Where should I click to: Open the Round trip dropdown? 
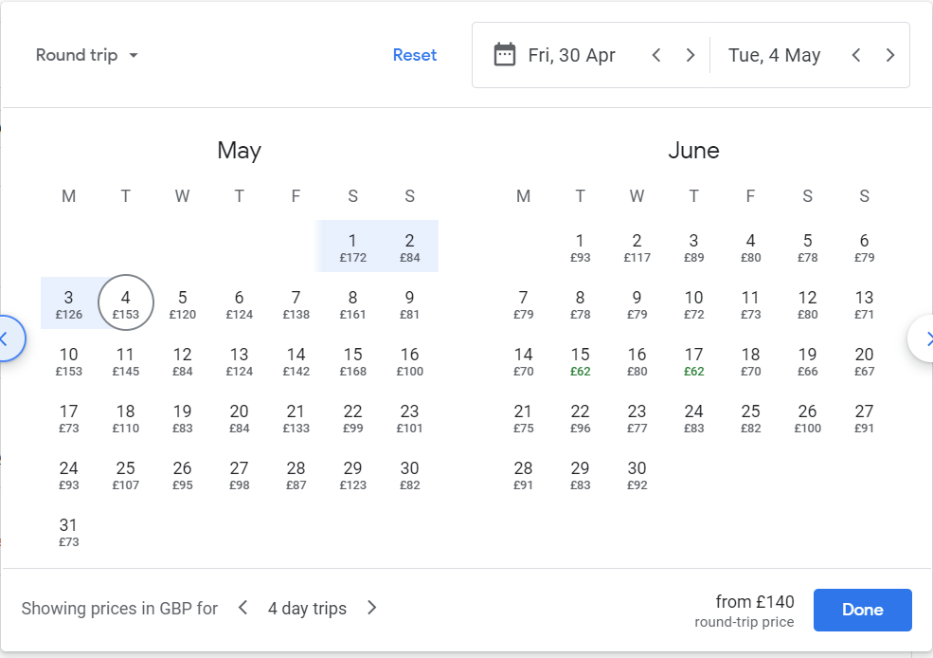point(87,55)
